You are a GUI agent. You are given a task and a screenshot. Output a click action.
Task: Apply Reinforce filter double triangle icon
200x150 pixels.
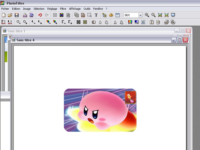(x=121, y=22)
